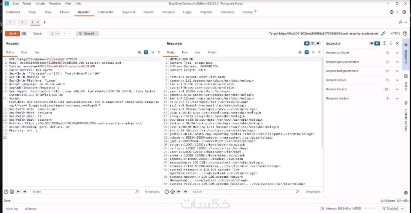
Task: Select the Inspector side tab
Action: [x=406, y=54]
